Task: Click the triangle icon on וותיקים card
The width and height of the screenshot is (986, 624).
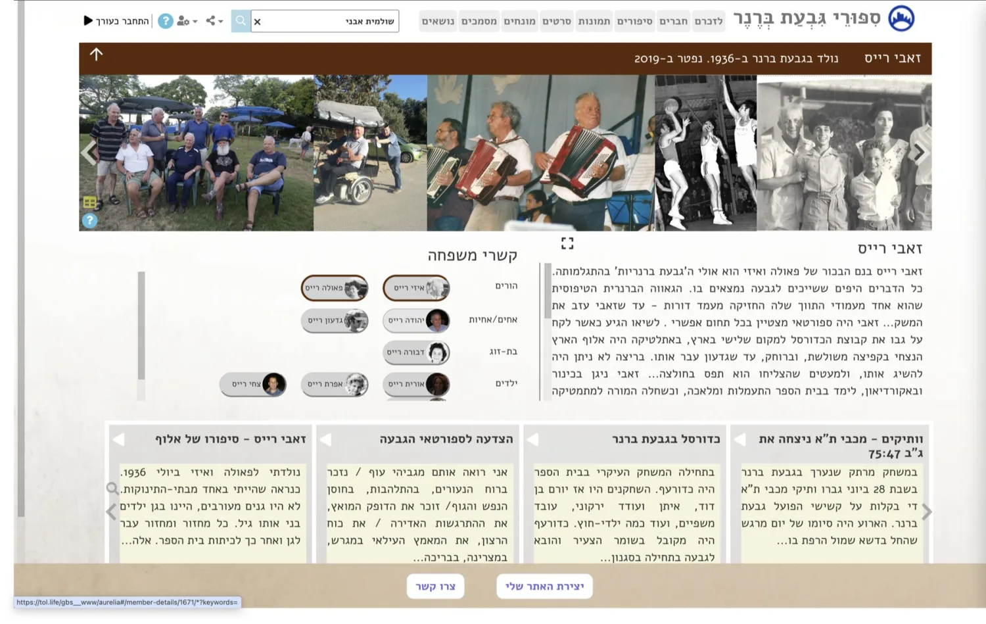Action: [739, 439]
